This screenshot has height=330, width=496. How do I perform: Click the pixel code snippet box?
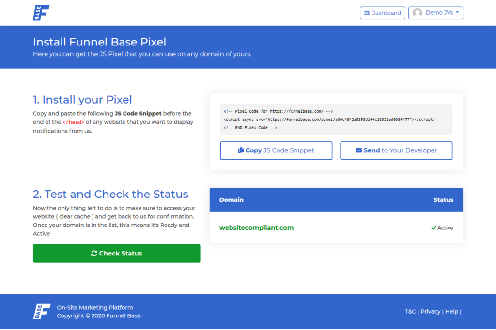[336, 120]
